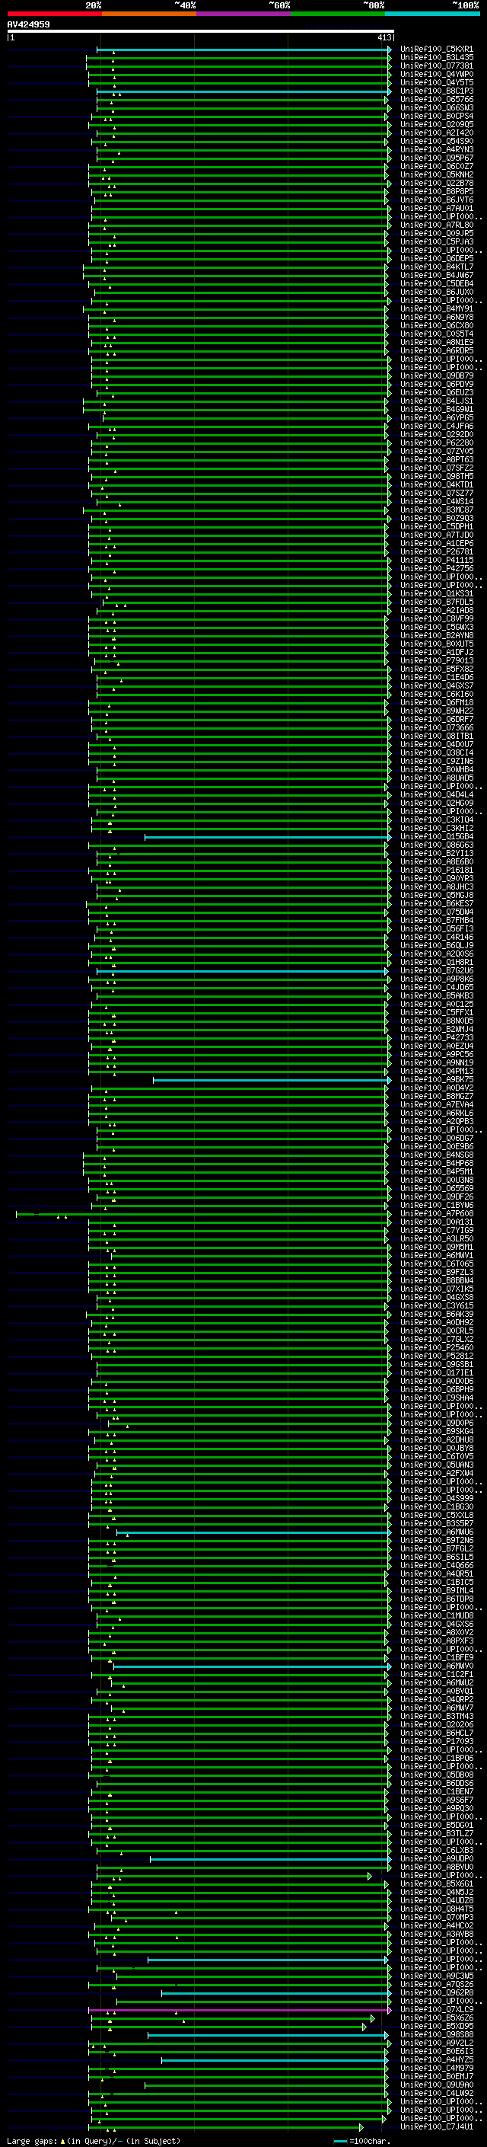
Task: Select the UniRef100_C5PJA3 entry
Action: [x=436, y=241]
